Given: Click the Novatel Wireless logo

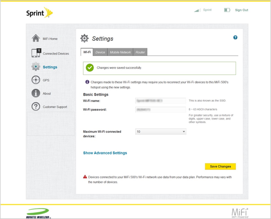Looking at the screenshot, I should tap(38, 213).
